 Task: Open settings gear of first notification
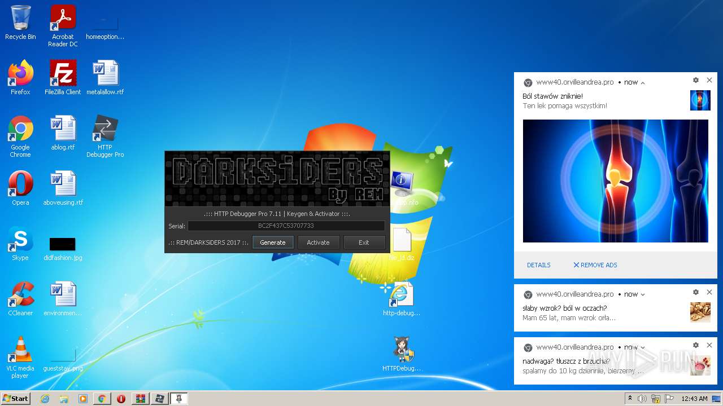[696, 80]
